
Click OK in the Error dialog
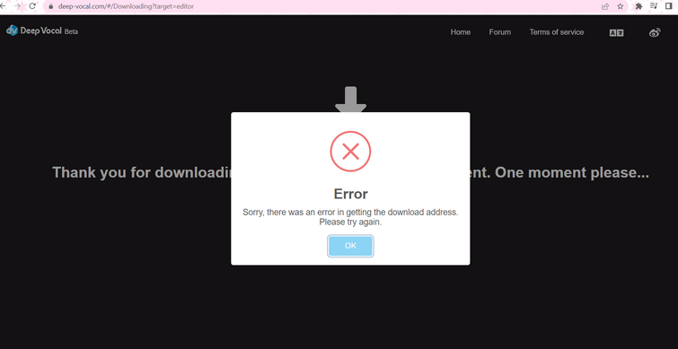click(x=350, y=246)
